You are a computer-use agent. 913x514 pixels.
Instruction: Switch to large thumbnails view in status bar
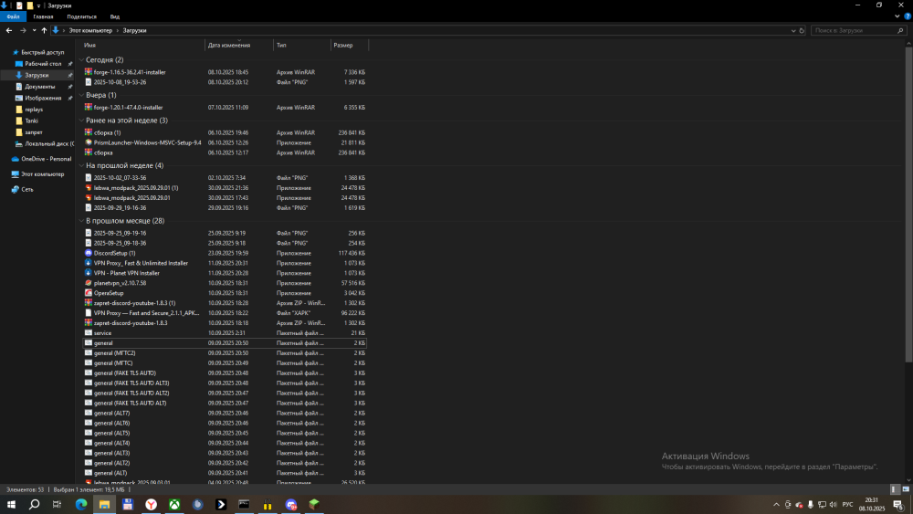(x=906, y=489)
